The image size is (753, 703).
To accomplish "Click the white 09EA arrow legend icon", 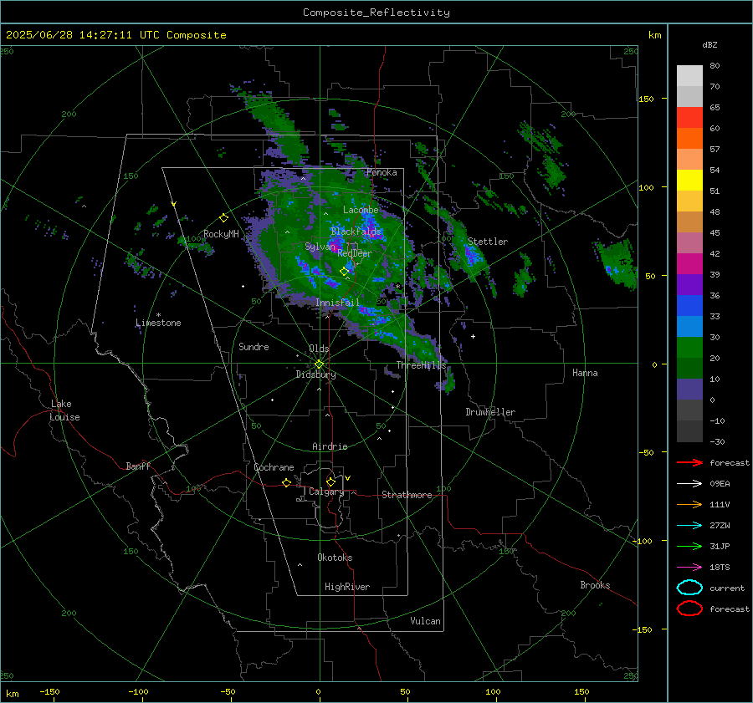I will (x=689, y=484).
